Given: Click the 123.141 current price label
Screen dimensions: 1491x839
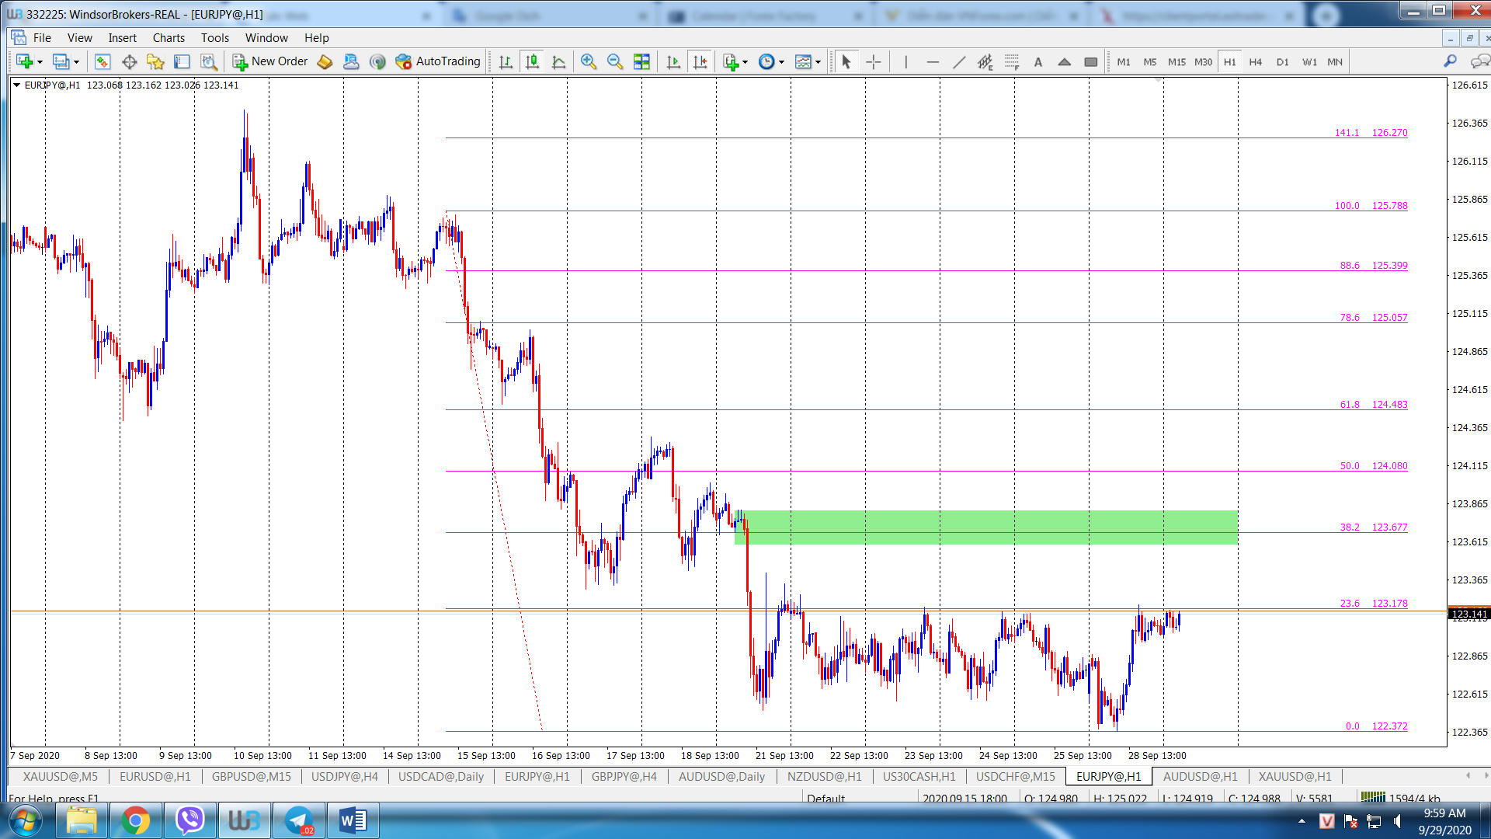Looking at the screenshot, I should (1469, 614).
